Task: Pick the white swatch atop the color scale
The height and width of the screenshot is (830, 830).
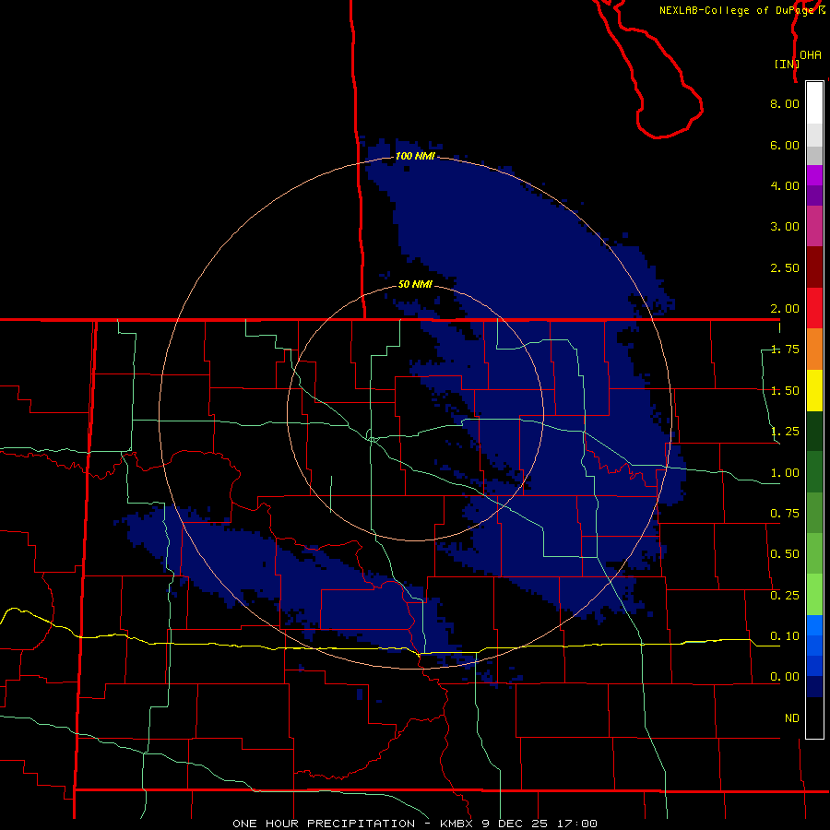Action: coord(814,102)
